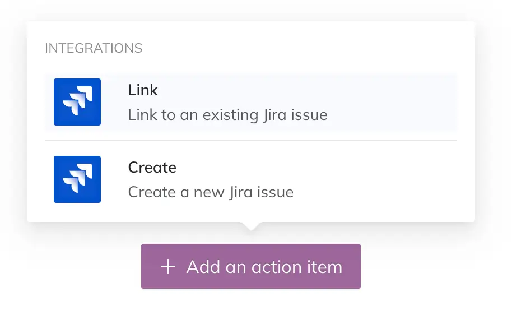Click the plus icon on the purple button
The width and height of the screenshot is (512, 315).
[168, 267]
